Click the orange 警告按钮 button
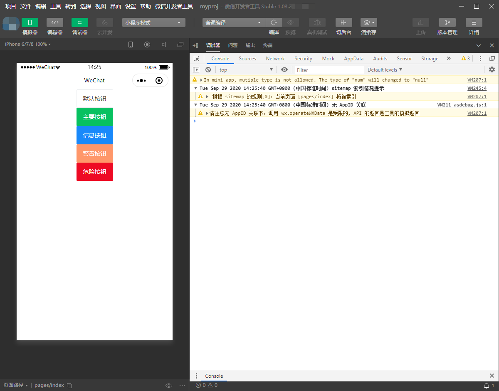The height and width of the screenshot is (391, 499). click(x=95, y=153)
